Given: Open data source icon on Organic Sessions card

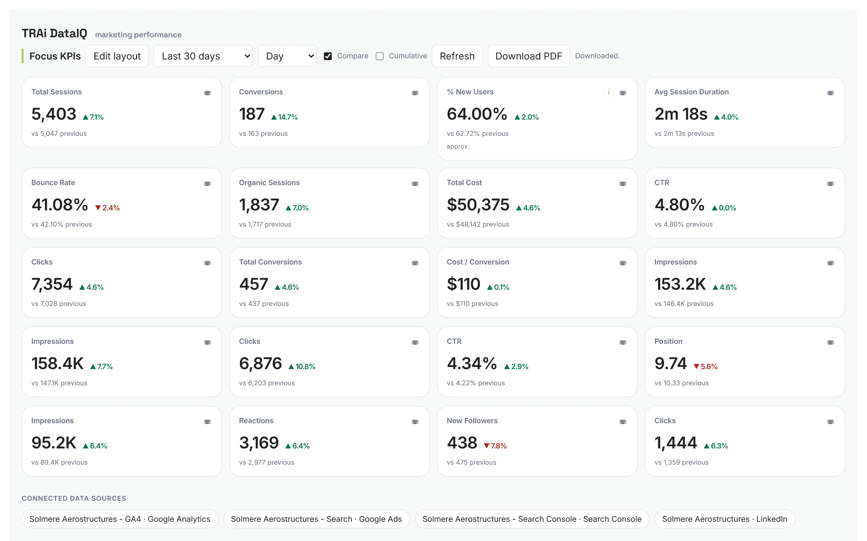Looking at the screenshot, I should pos(415,184).
